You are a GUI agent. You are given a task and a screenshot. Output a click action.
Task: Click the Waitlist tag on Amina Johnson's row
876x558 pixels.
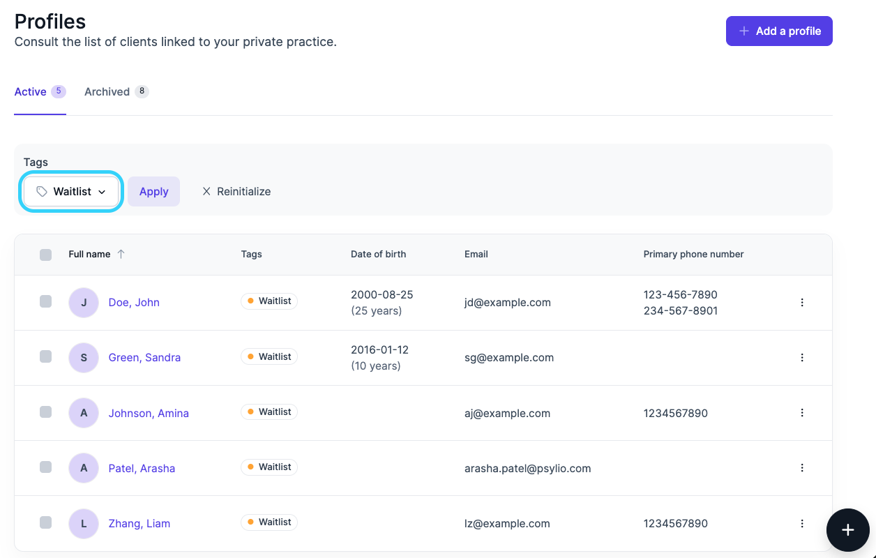[269, 412]
